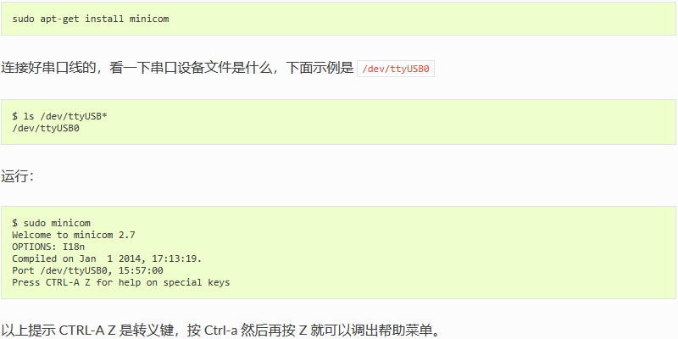Click the empty area of the ls code block
The width and height of the screenshot is (678, 339).
(389, 122)
